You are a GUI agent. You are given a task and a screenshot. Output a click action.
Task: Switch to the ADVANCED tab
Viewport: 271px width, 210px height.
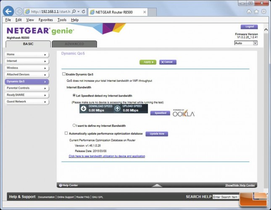(x=74, y=44)
